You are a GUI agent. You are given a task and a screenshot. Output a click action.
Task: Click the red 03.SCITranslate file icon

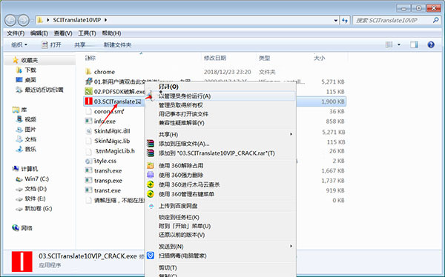pyautogui.click(x=88, y=101)
